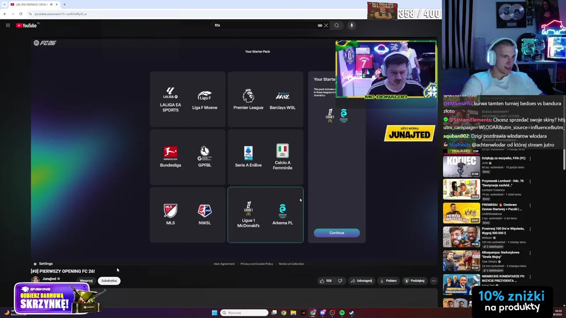Start voice search with the microphone icon
The width and height of the screenshot is (566, 318).
click(x=352, y=25)
